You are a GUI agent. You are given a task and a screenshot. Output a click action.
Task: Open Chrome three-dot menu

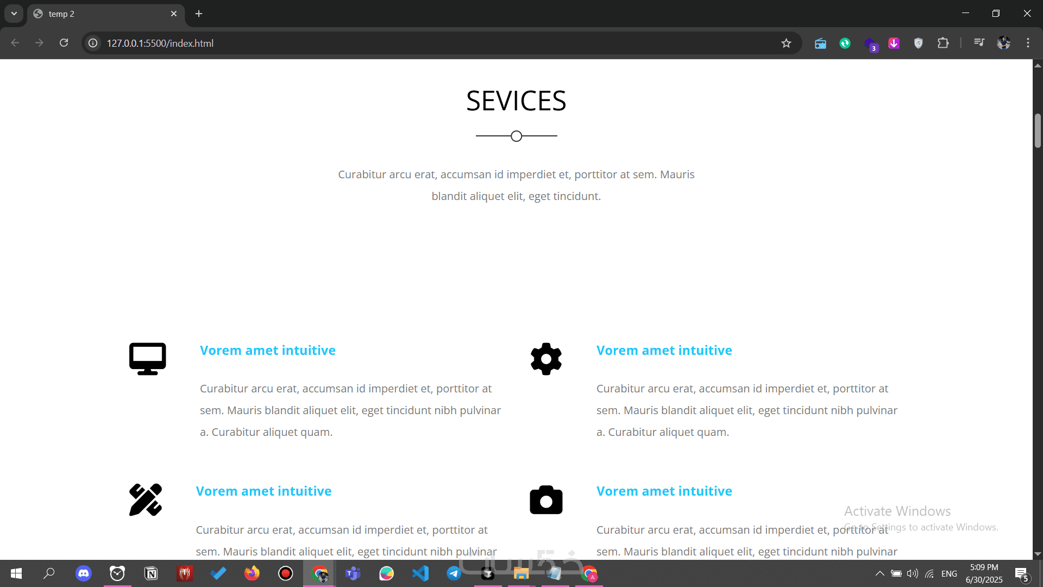point(1028,43)
